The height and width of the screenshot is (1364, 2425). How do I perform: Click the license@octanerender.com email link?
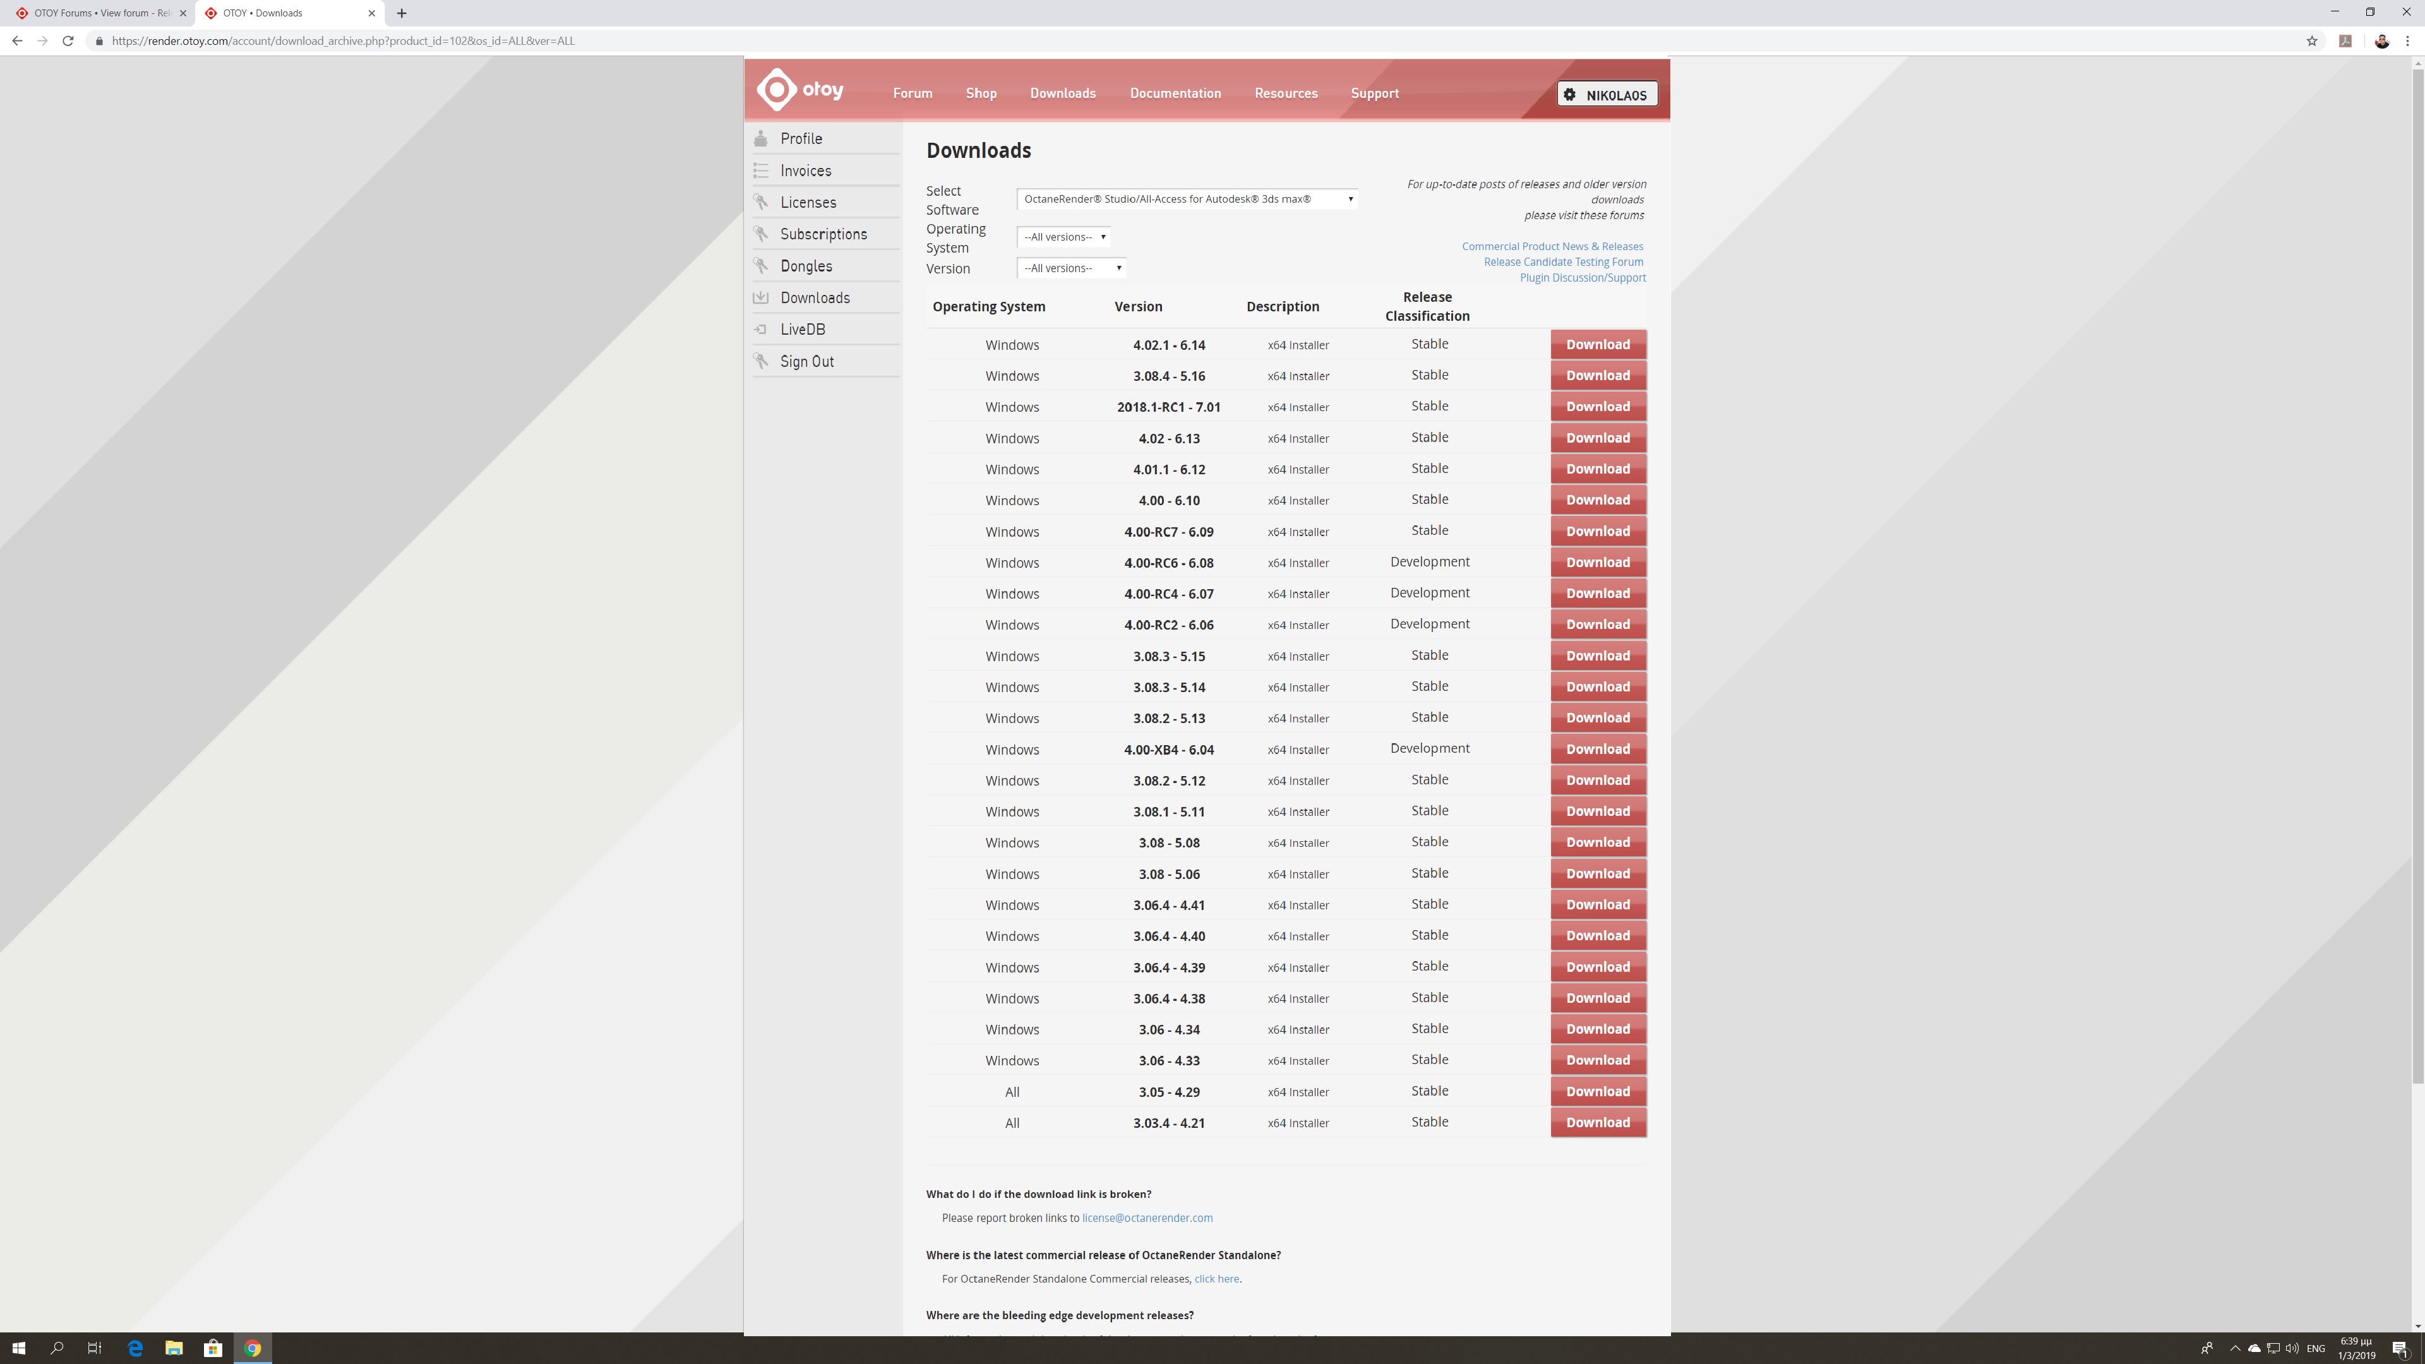pyautogui.click(x=1147, y=1218)
